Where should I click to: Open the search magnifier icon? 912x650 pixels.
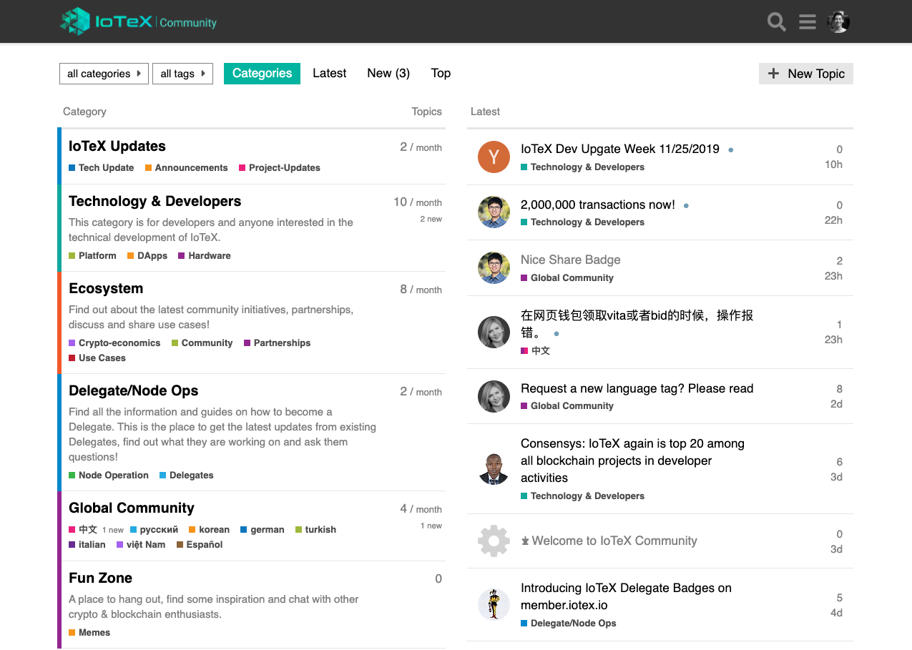pos(777,21)
